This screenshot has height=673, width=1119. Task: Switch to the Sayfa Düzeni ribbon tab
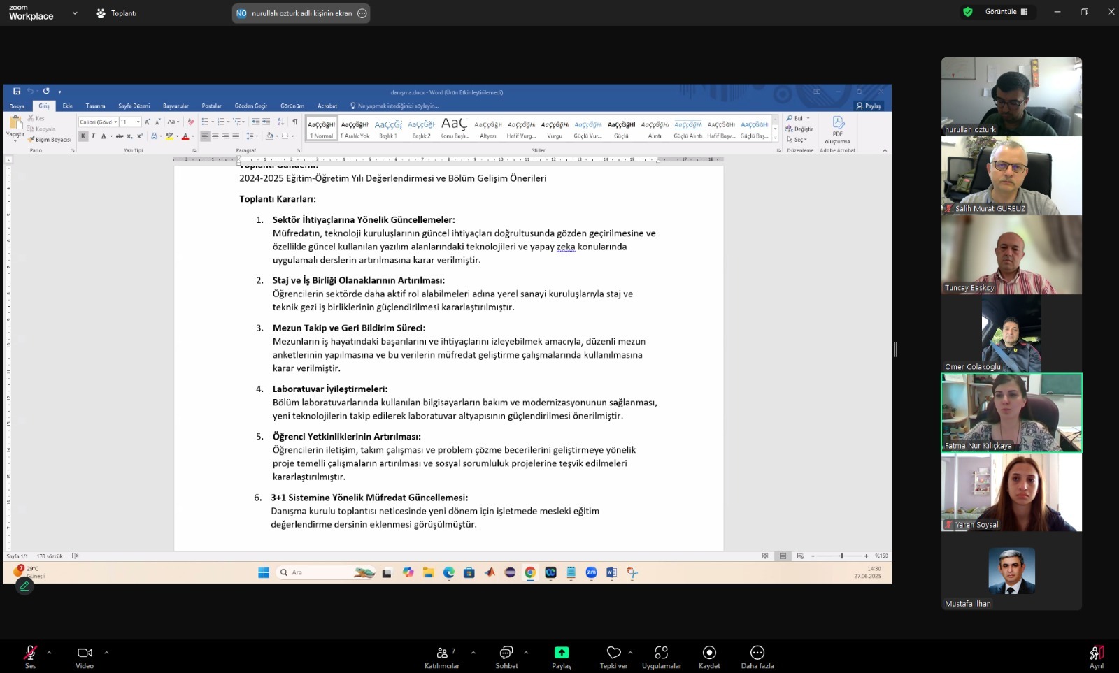(x=134, y=106)
